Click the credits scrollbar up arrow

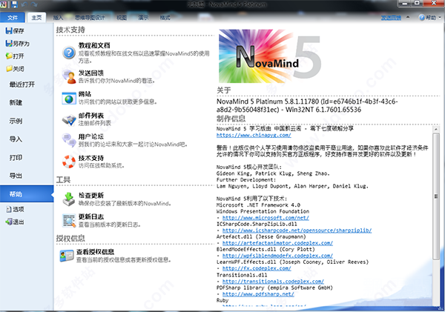[x=435, y=130]
